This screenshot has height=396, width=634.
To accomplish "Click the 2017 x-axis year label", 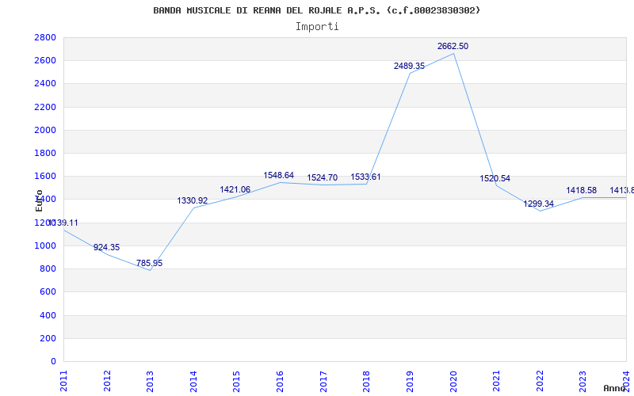I will click(323, 381).
